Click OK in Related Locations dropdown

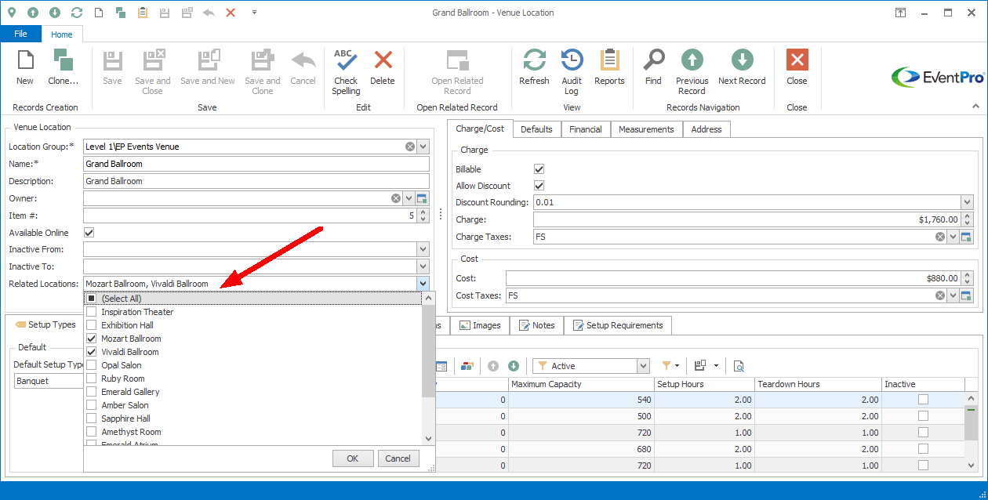[353, 458]
